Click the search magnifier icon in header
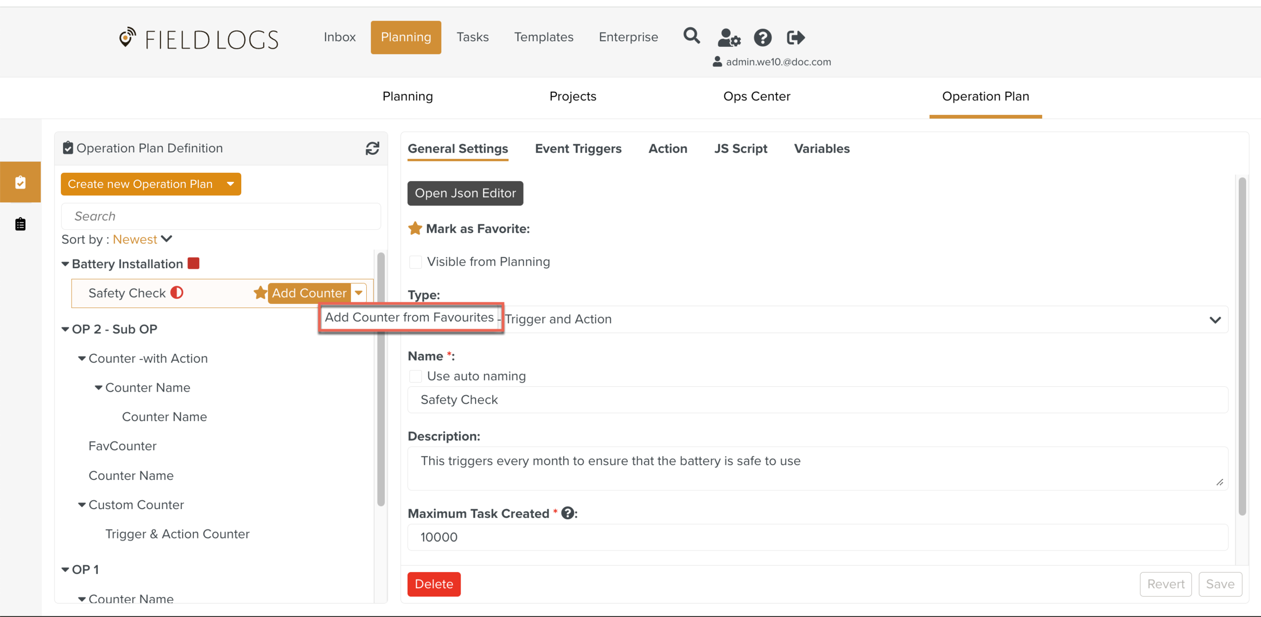 point(692,36)
